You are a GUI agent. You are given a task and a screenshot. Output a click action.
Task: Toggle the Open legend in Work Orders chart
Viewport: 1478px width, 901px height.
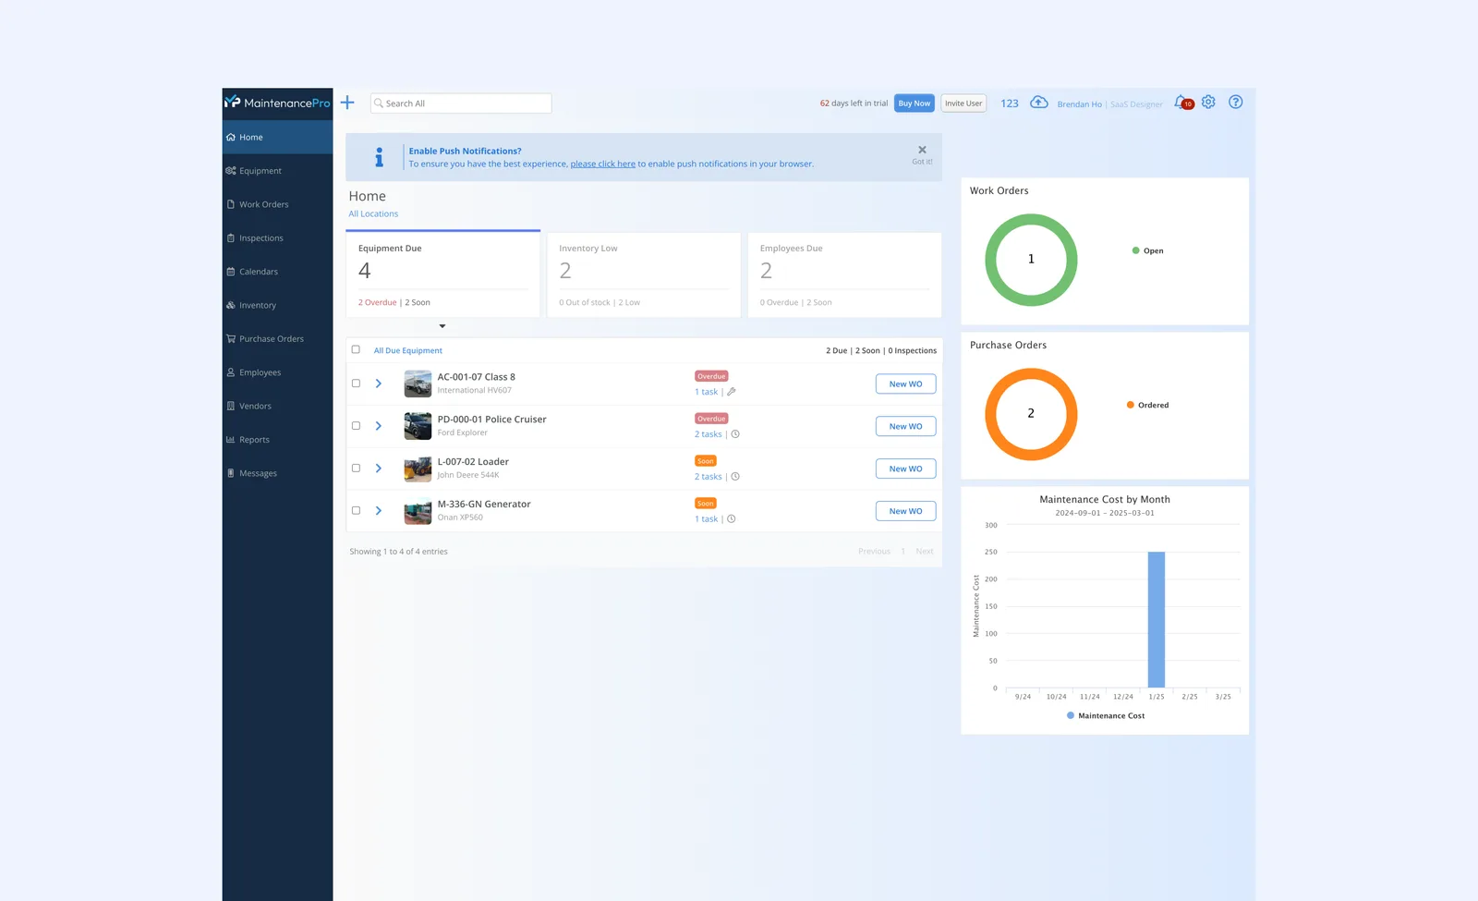1148,250
